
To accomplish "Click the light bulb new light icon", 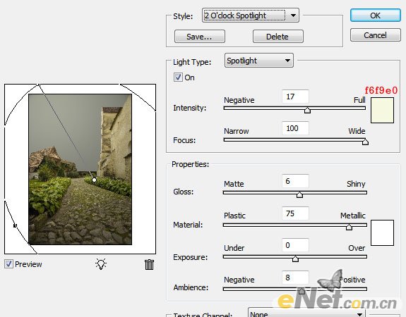I will (x=101, y=264).
